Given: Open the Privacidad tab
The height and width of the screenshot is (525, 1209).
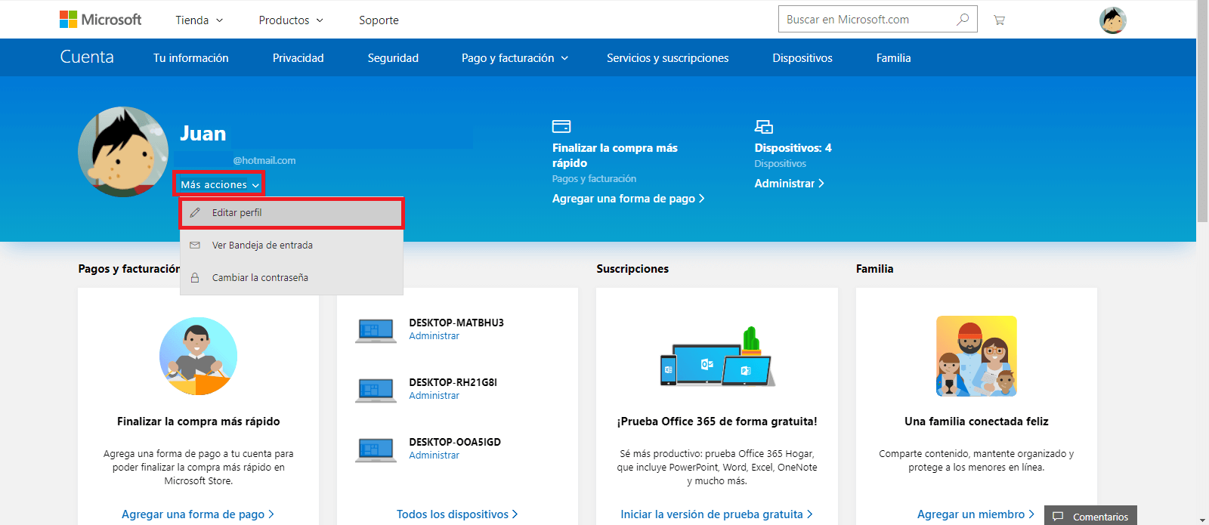Looking at the screenshot, I should [x=298, y=58].
